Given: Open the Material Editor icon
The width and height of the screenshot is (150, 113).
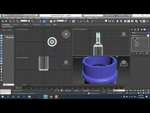Looking at the screenshot, I should click(x=136, y=21).
